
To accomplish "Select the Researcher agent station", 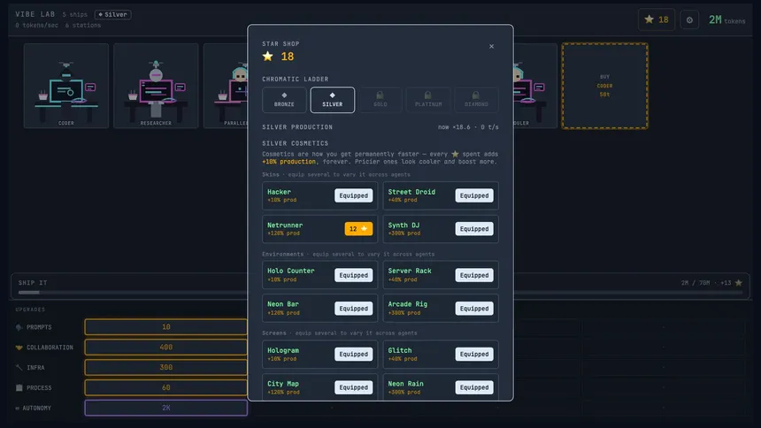I will (x=156, y=86).
